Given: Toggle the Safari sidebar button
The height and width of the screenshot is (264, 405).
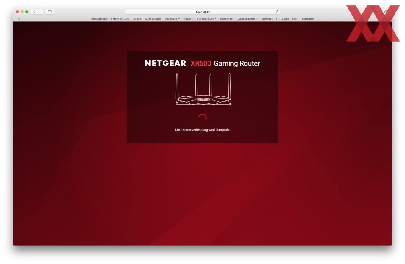Looking at the screenshot, I should 49,12.
